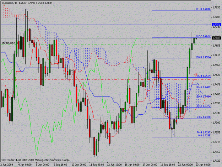Click the 1.7655 price axis value

pyautogui.click(x=216, y=46)
